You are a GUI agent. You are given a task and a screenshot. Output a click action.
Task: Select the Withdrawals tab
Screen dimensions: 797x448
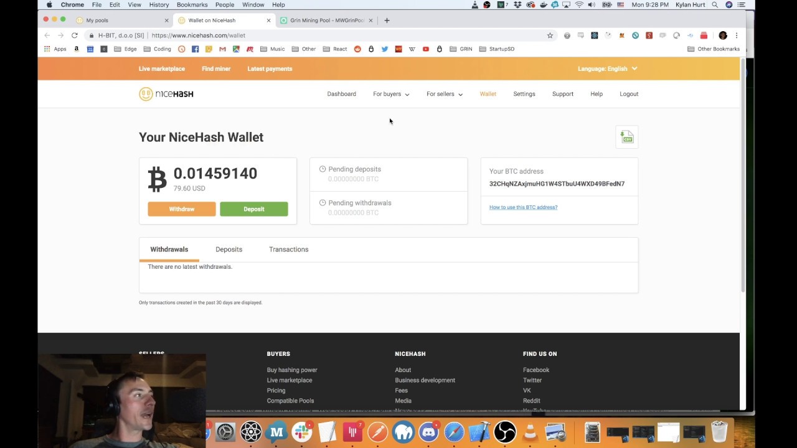[169, 250]
